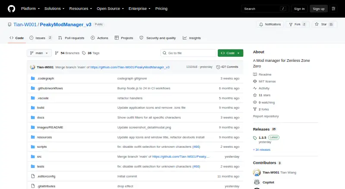This screenshot has height=189, width=345.
Task: Click the folder icon beside docs
Action: click(x=33, y=118)
